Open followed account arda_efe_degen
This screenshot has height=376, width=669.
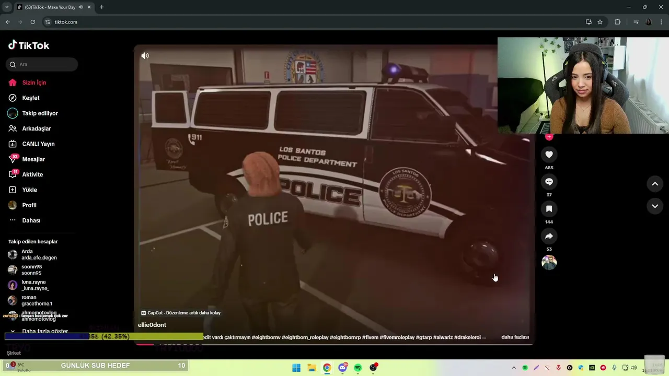pos(39,254)
